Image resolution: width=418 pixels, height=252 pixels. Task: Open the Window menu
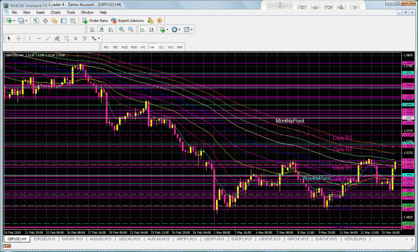[87, 13]
